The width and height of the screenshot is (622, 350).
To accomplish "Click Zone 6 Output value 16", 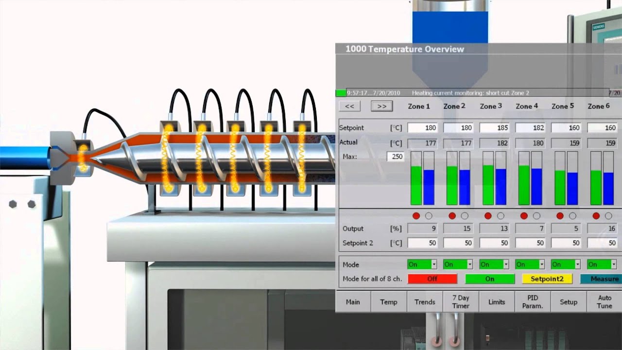I will 602,228.
